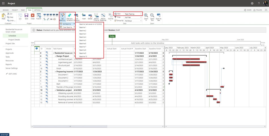Open the Group By dropdown
The image size is (269, 136).
point(133,21)
